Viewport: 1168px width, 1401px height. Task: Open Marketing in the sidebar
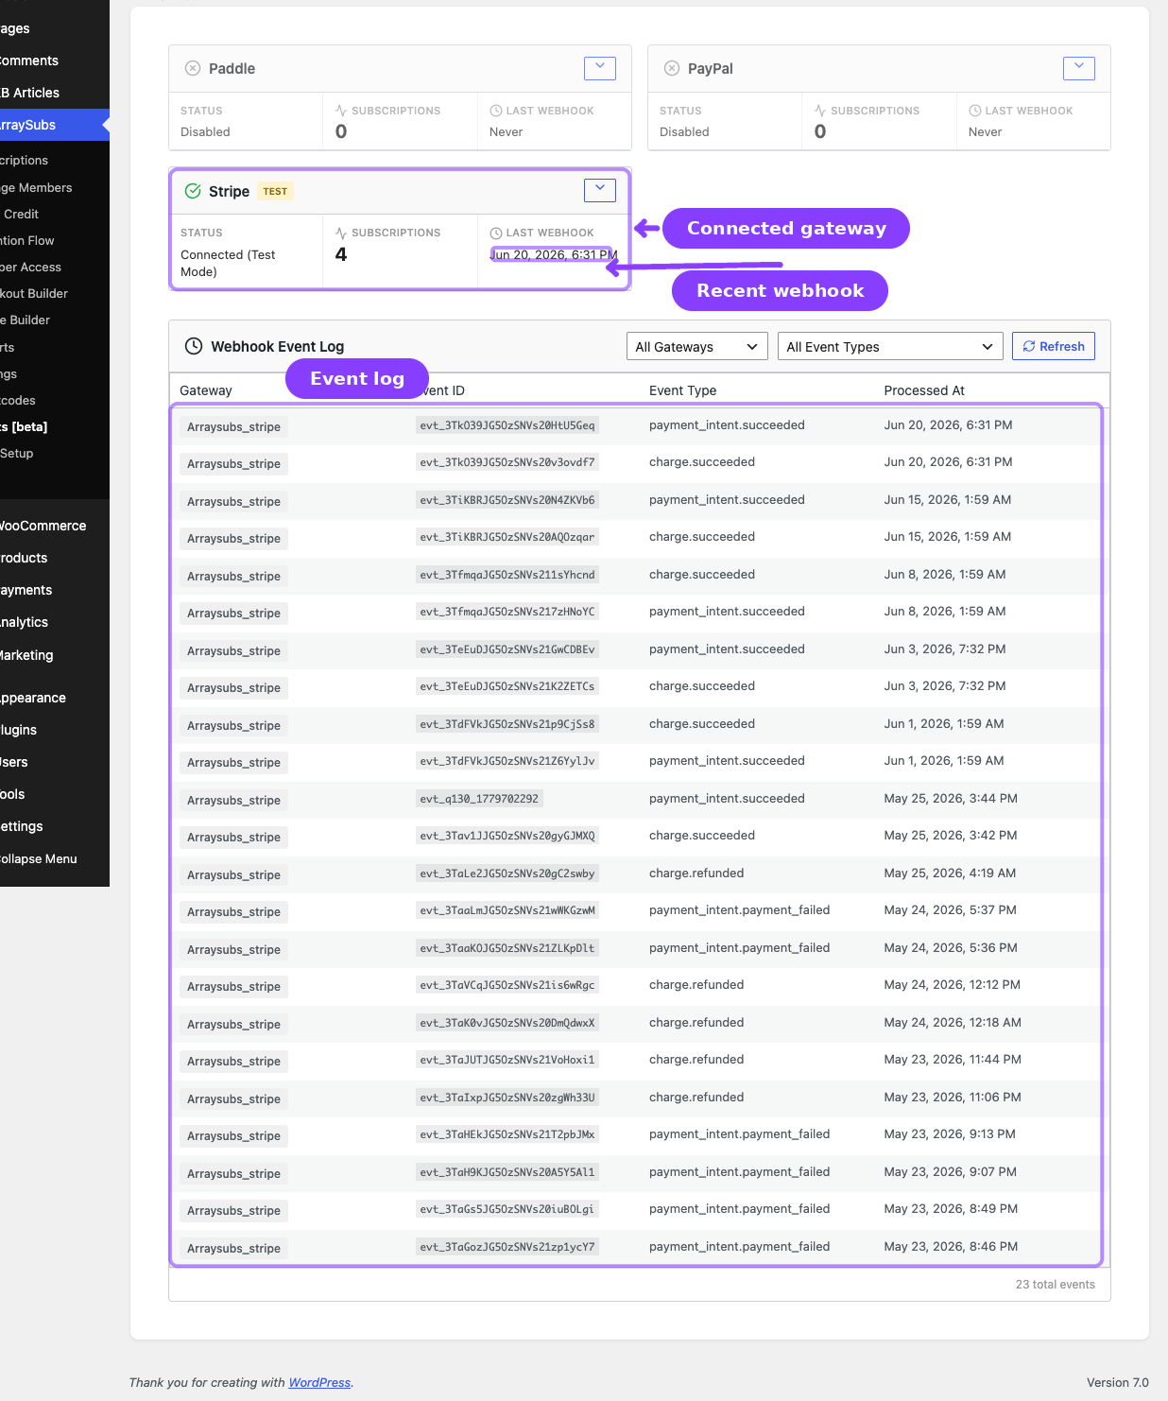(x=26, y=655)
